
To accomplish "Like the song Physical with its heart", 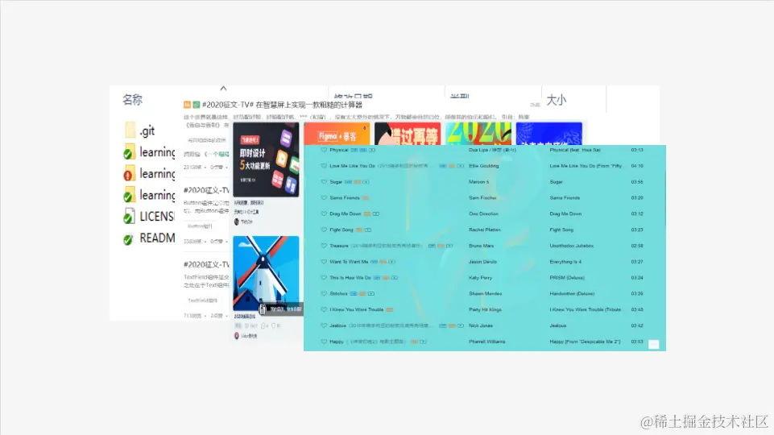I will click(x=324, y=150).
